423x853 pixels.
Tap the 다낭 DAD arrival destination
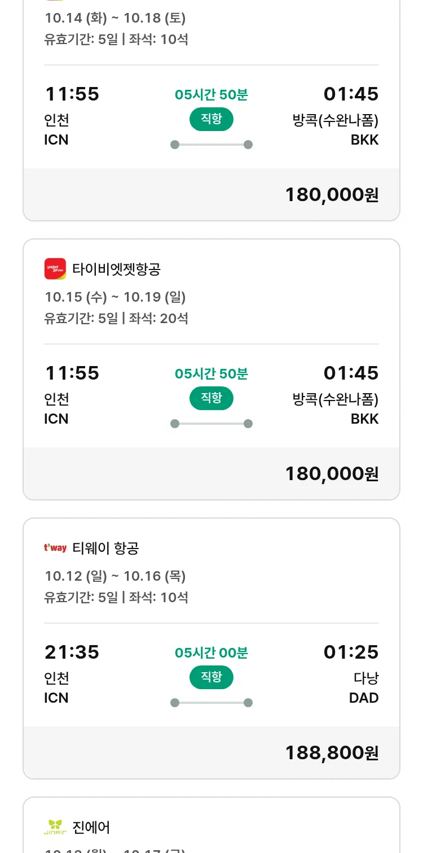(364, 687)
